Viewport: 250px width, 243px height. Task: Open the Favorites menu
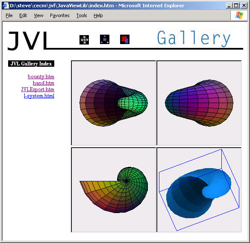[60, 15]
